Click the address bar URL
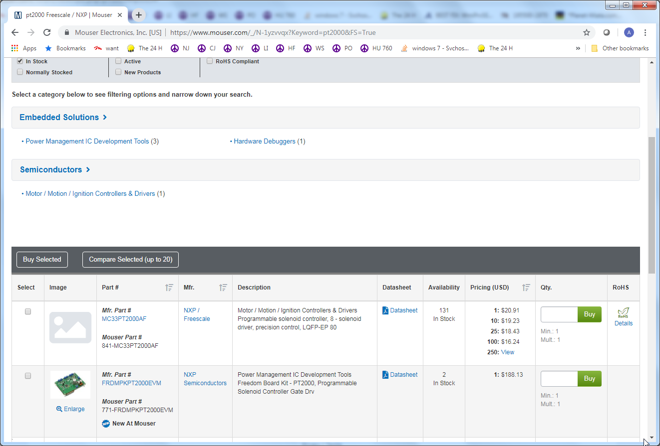Screen dimensions: 660x446 click(273, 32)
